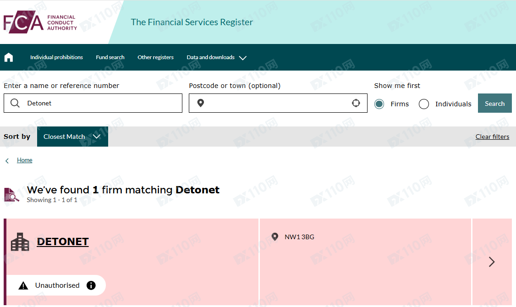Click the warning triangle icon
Image resolution: width=516 pixels, height=307 pixels.
click(x=23, y=285)
